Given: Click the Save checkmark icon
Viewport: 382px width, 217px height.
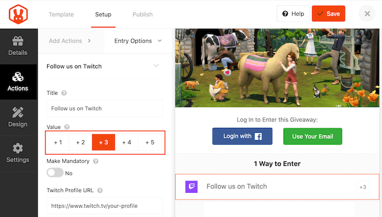Looking at the screenshot, I should coord(320,13).
